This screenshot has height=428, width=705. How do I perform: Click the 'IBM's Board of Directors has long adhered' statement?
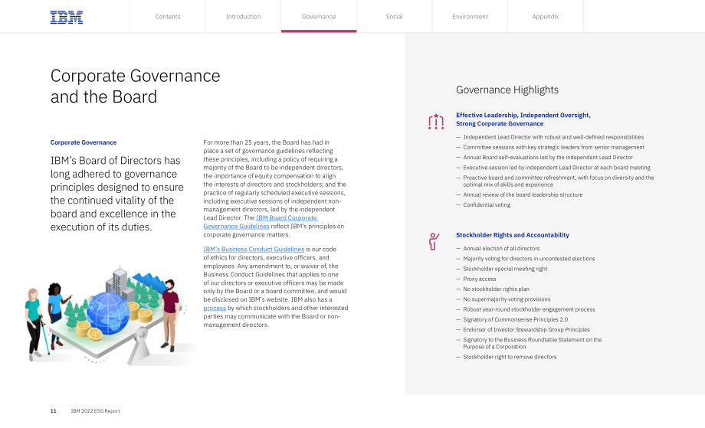[x=117, y=194]
